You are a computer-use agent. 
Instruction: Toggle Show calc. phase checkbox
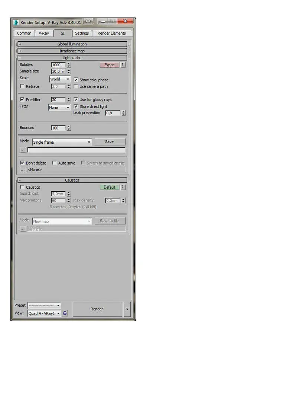coord(76,80)
